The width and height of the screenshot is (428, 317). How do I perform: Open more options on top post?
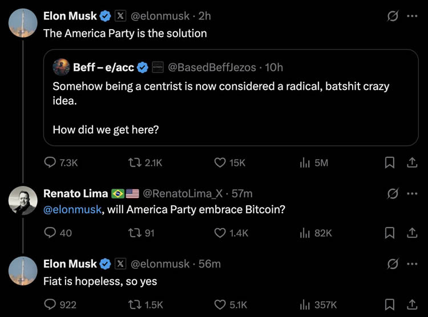(411, 16)
